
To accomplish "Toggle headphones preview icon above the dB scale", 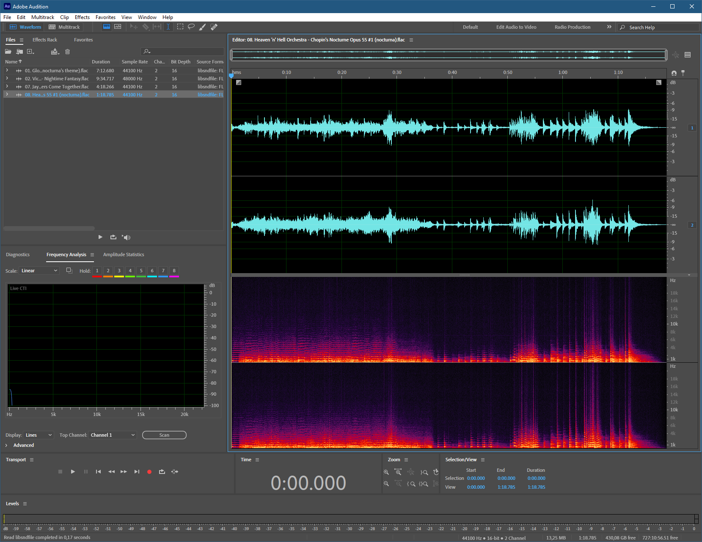I will coord(674,73).
